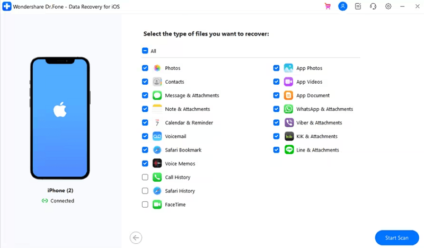424x248 pixels.
Task: Click the Viber app icon
Action: click(288, 123)
